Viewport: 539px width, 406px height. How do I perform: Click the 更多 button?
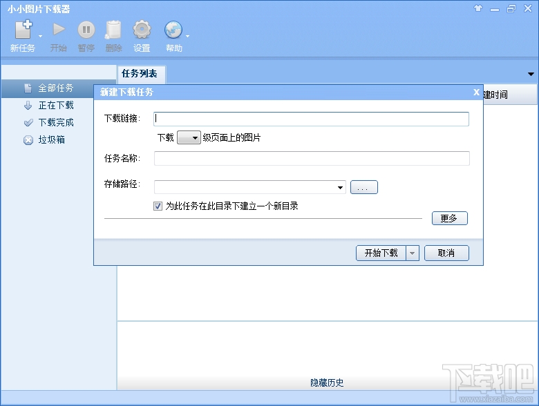450,218
